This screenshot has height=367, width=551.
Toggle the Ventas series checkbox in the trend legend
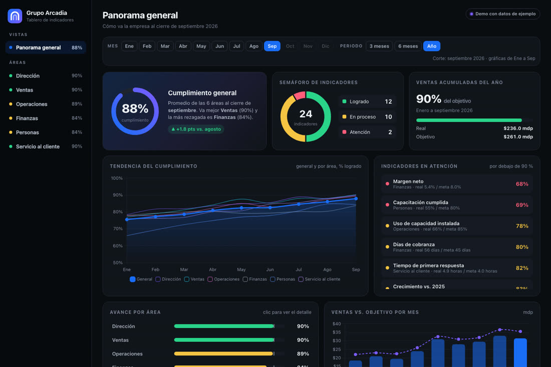[187, 279]
